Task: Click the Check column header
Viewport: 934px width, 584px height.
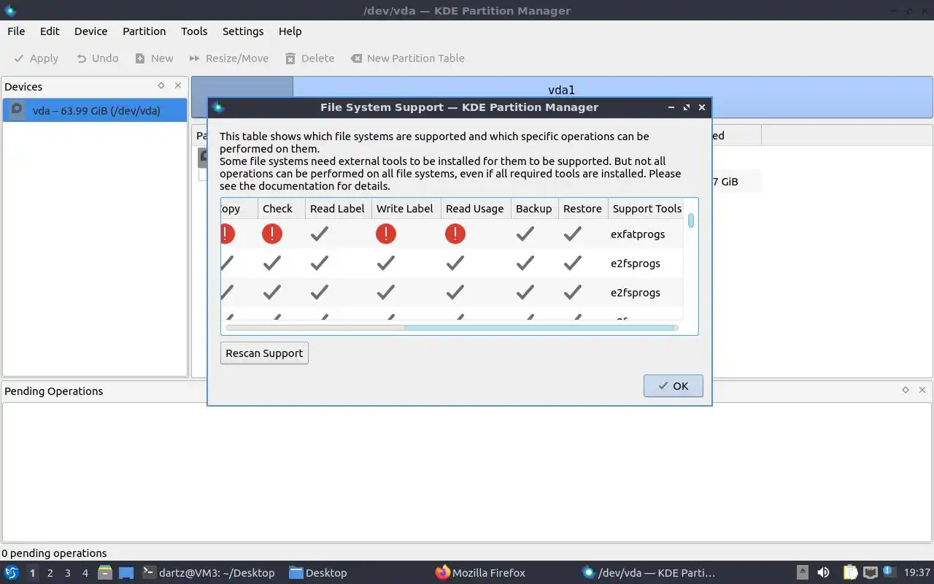Action: (282, 209)
